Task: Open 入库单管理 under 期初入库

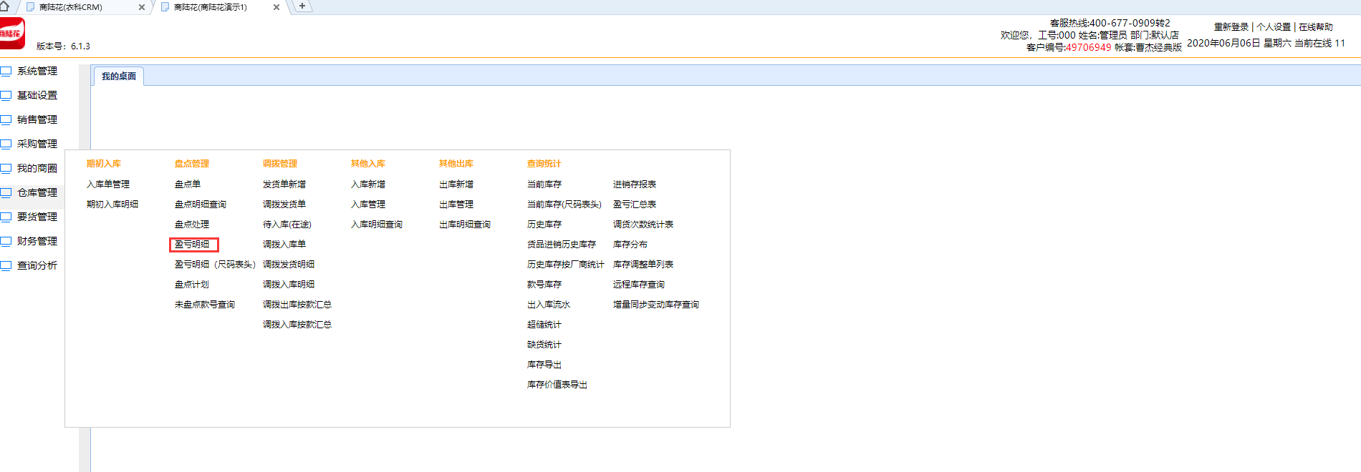Action: click(108, 185)
